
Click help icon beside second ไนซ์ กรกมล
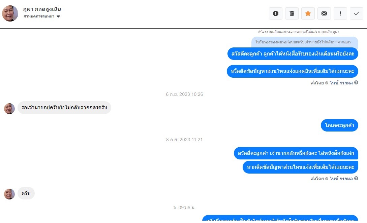(x=356, y=178)
